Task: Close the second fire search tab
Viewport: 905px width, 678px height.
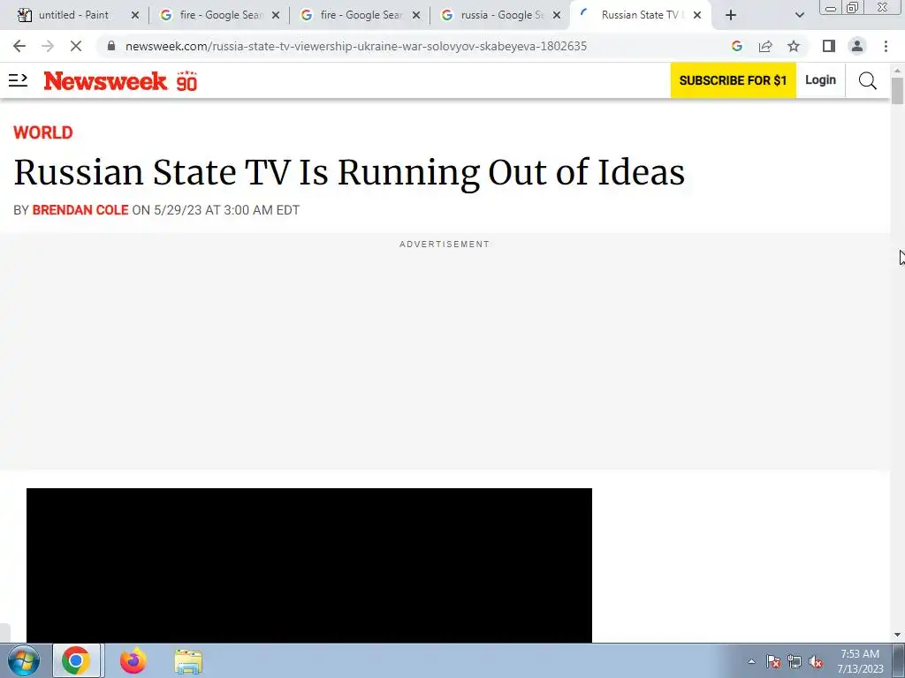Action: point(416,16)
